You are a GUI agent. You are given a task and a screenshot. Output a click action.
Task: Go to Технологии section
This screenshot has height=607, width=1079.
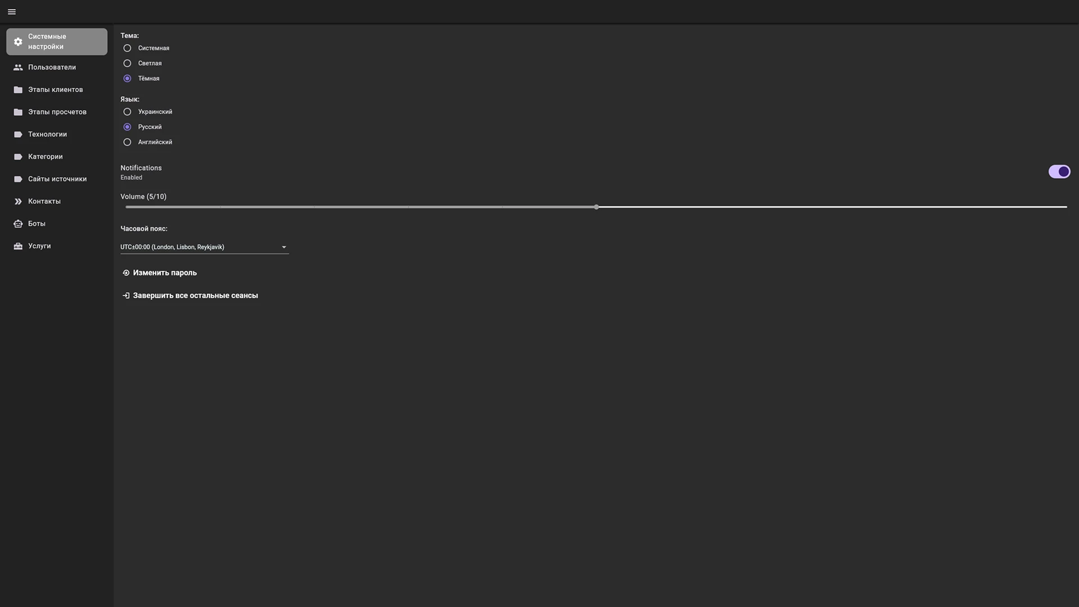point(48,134)
